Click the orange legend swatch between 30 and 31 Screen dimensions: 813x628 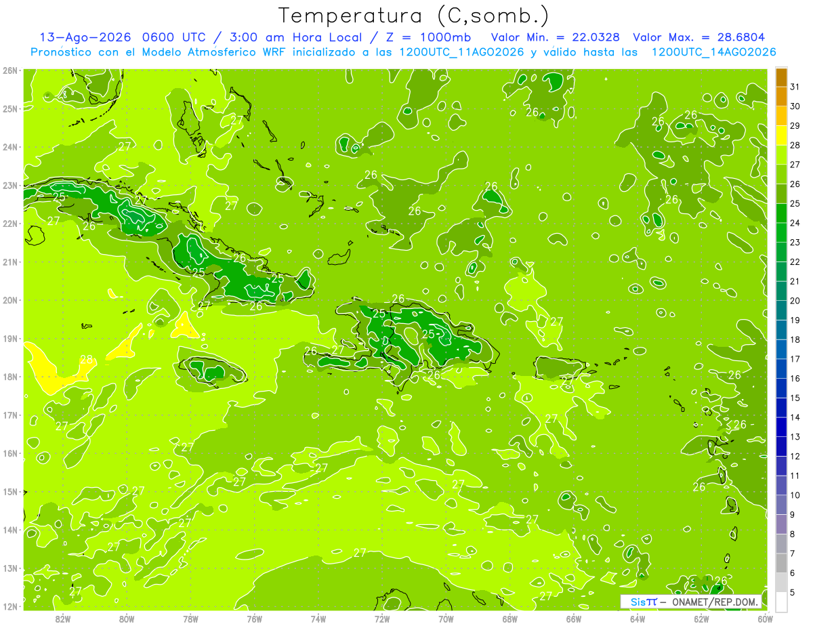click(781, 96)
